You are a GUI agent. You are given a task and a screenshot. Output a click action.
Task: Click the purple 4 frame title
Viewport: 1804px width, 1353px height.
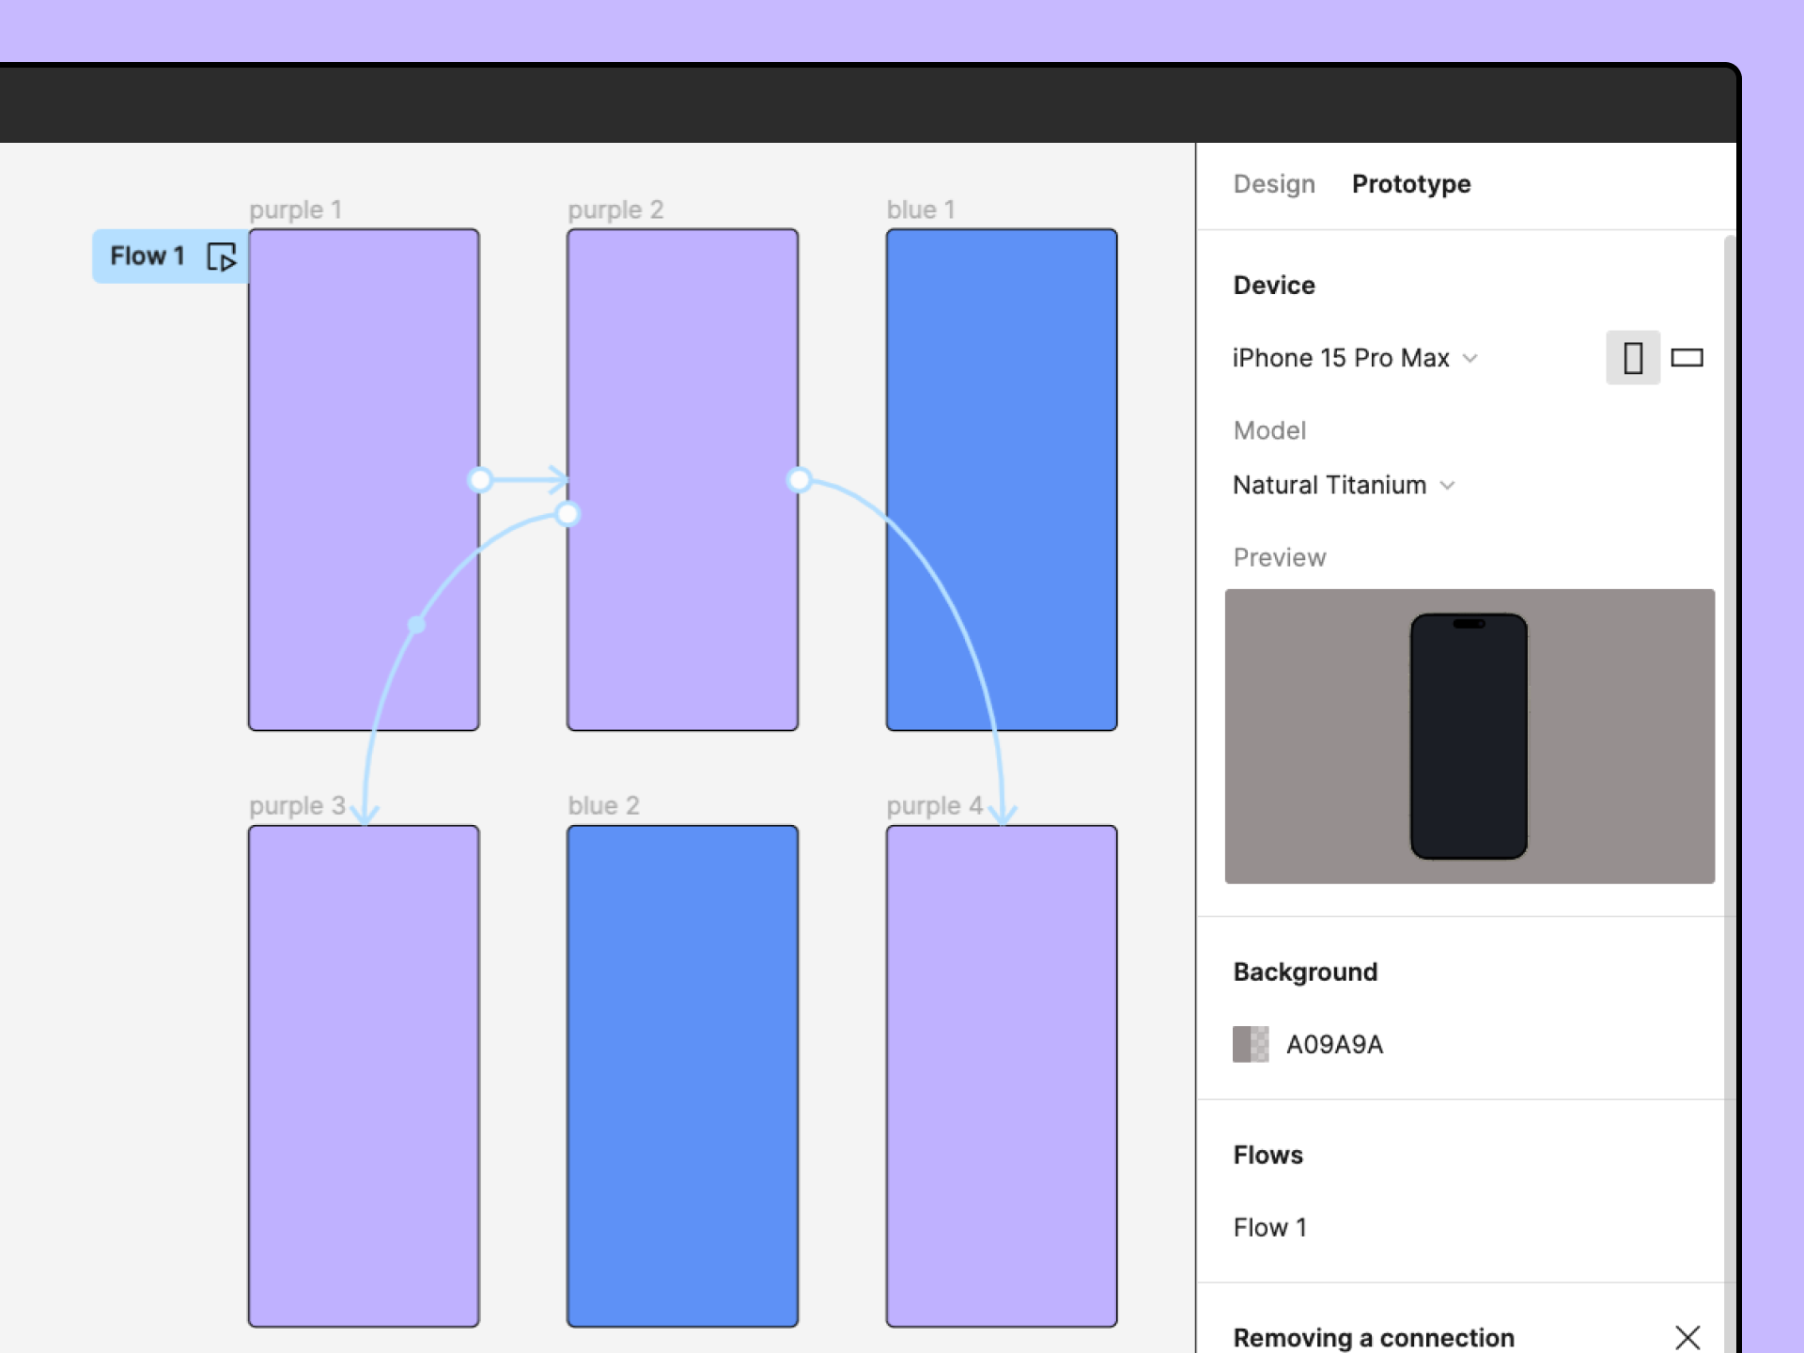pyautogui.click(x=935, y=806)
